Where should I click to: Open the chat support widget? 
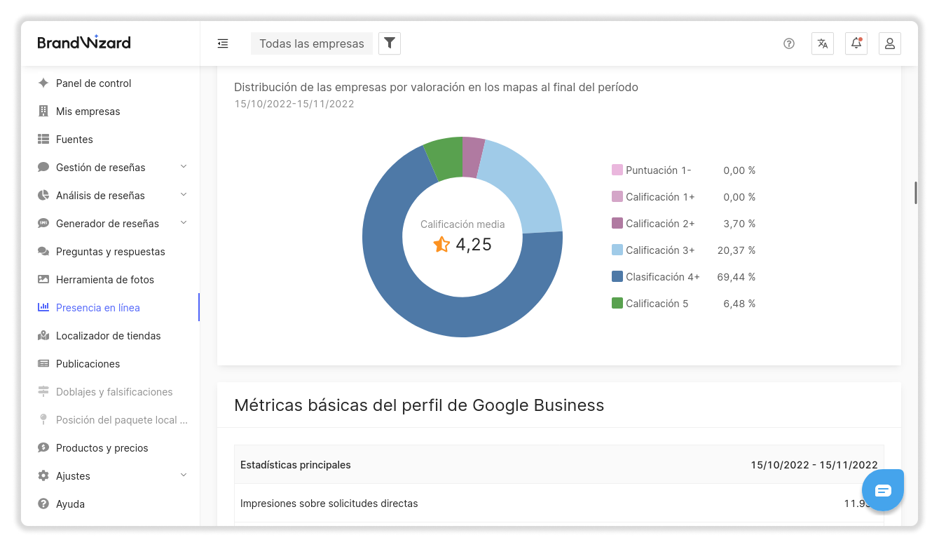[883, 489]
